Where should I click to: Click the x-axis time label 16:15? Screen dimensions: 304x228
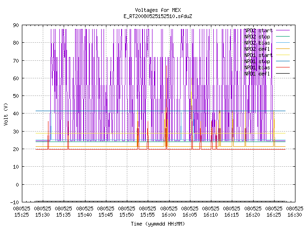(232, 215)
